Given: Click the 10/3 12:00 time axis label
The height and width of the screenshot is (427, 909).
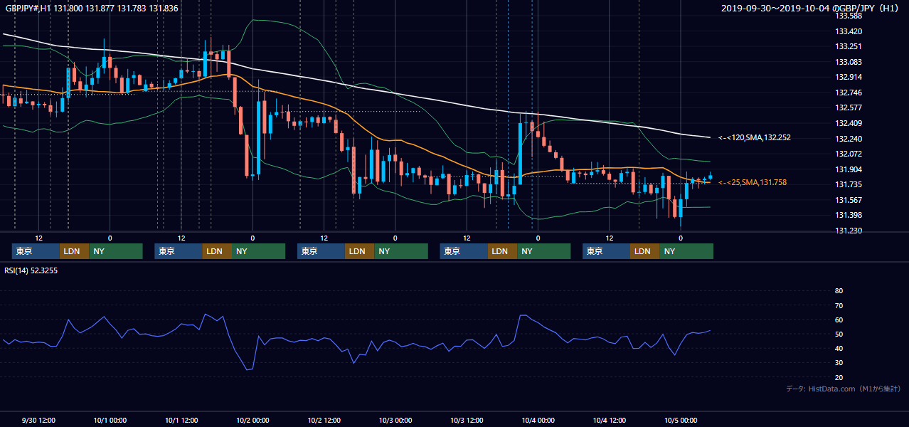Looking at the screenshot, I should (x=467, y=420).
